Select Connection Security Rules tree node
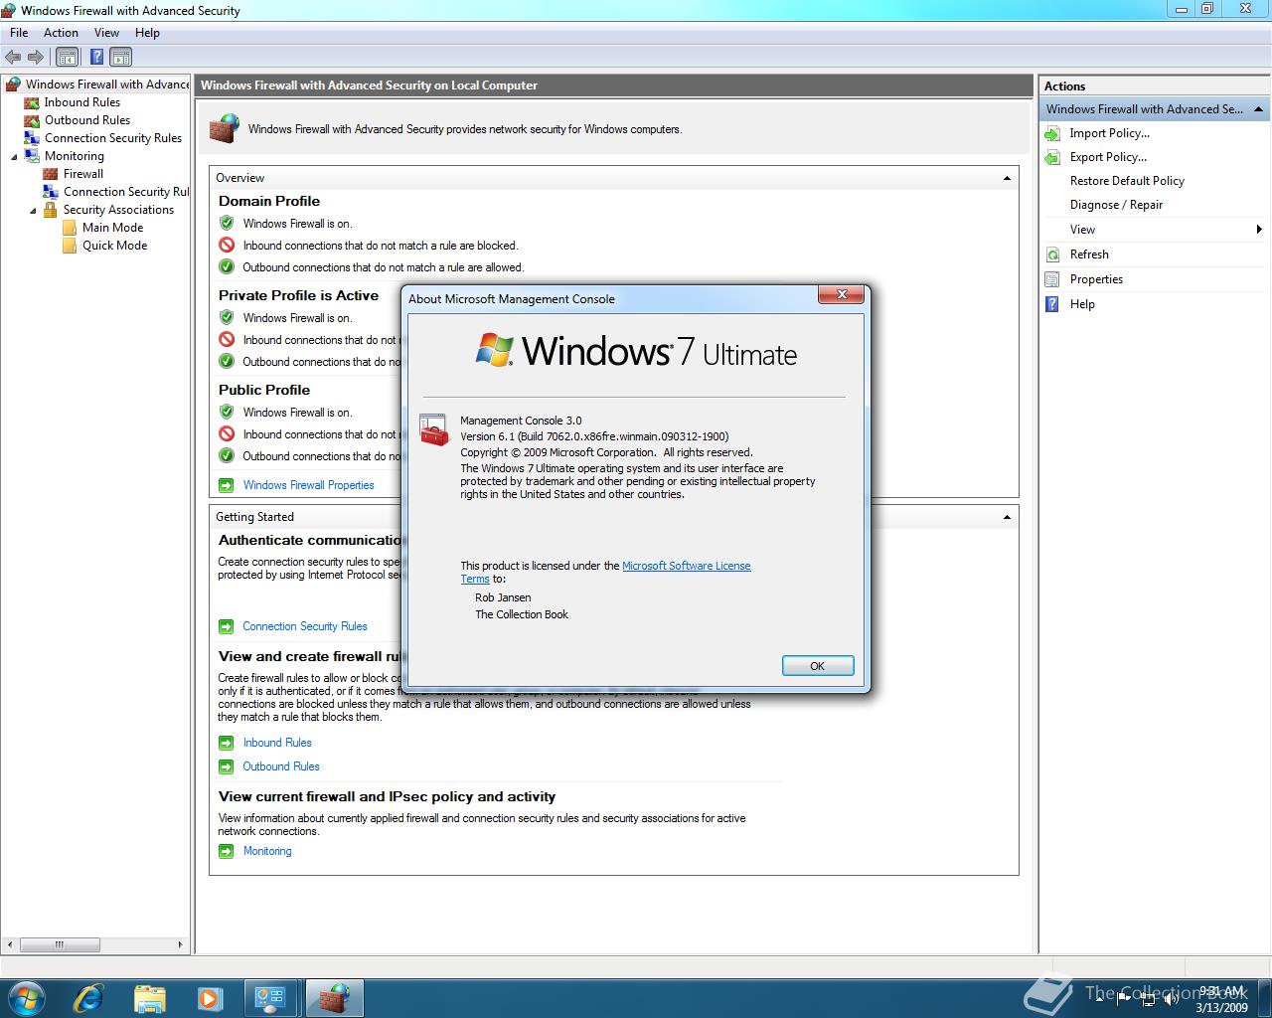The image size is (1272, 1018). (x=113, y=138)
